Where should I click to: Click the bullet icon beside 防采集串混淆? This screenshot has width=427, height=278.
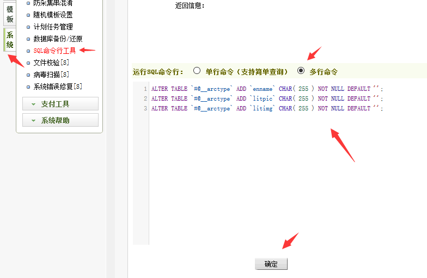(29, 3)
